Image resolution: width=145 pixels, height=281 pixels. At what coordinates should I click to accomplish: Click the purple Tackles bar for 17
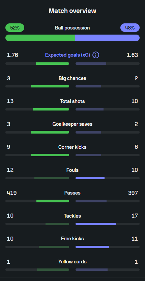[95, 224]
